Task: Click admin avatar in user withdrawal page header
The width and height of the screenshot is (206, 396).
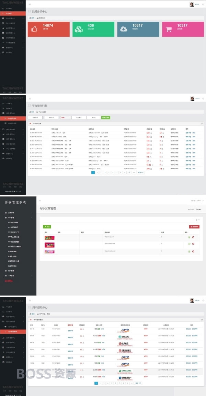Action: coord(192,300)
